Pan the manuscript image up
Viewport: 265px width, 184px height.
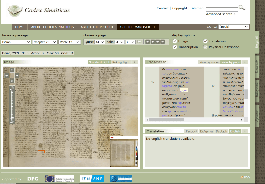(x=12, y=70)
